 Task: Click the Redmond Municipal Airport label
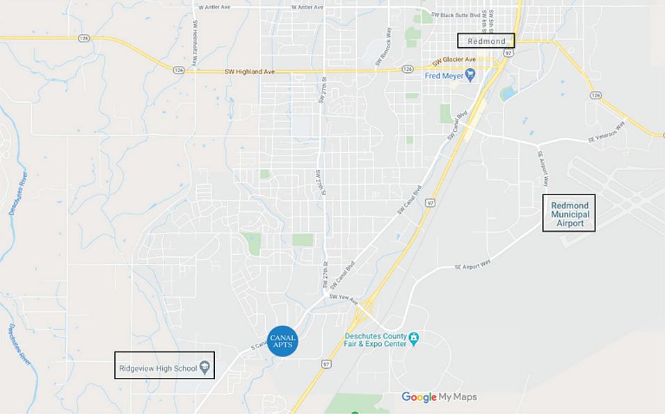(x=569, y=213)
